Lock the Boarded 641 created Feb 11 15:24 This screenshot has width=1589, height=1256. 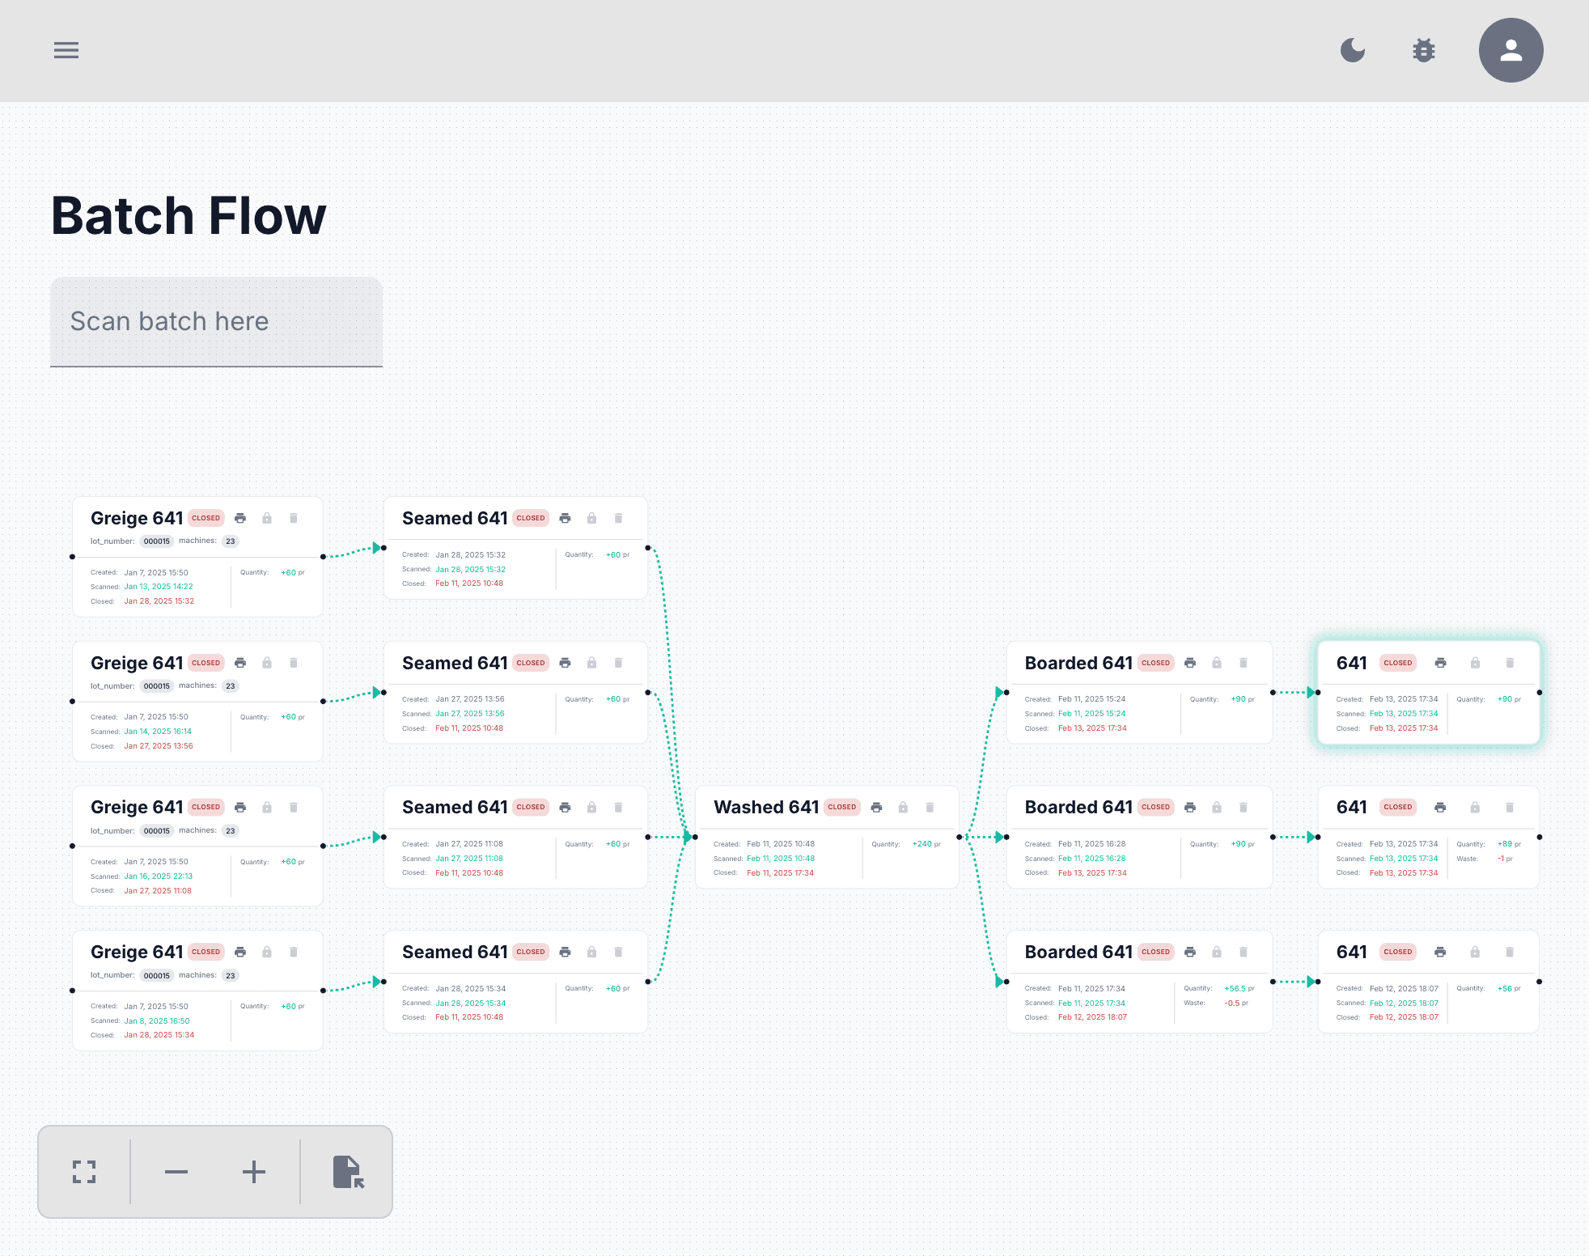coord(1217,663)
